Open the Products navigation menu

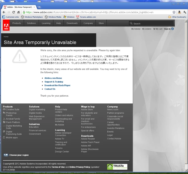click(x=17, y=23)
